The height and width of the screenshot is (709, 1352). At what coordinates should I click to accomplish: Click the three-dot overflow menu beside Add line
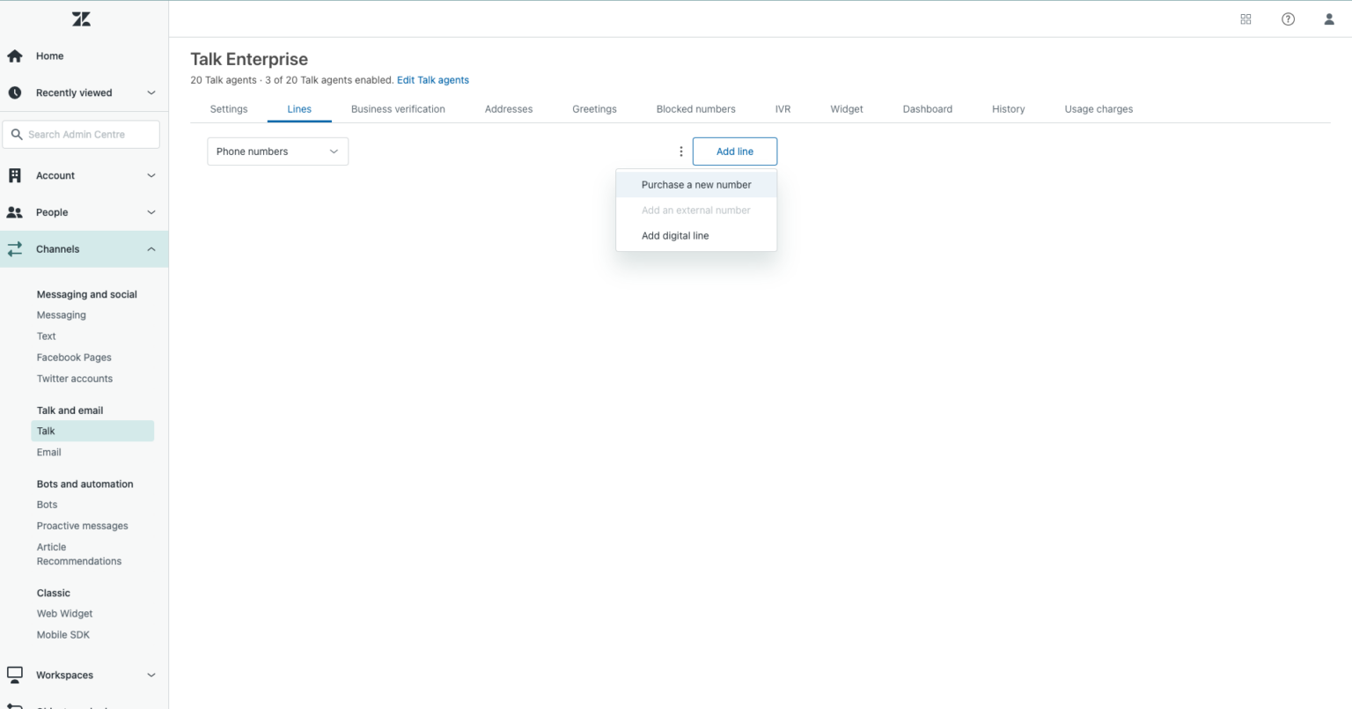(680, 151)
